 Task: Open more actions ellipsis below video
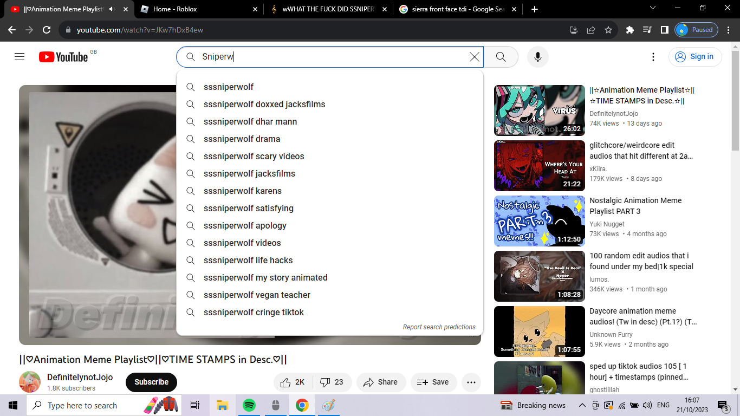point(471,382)
